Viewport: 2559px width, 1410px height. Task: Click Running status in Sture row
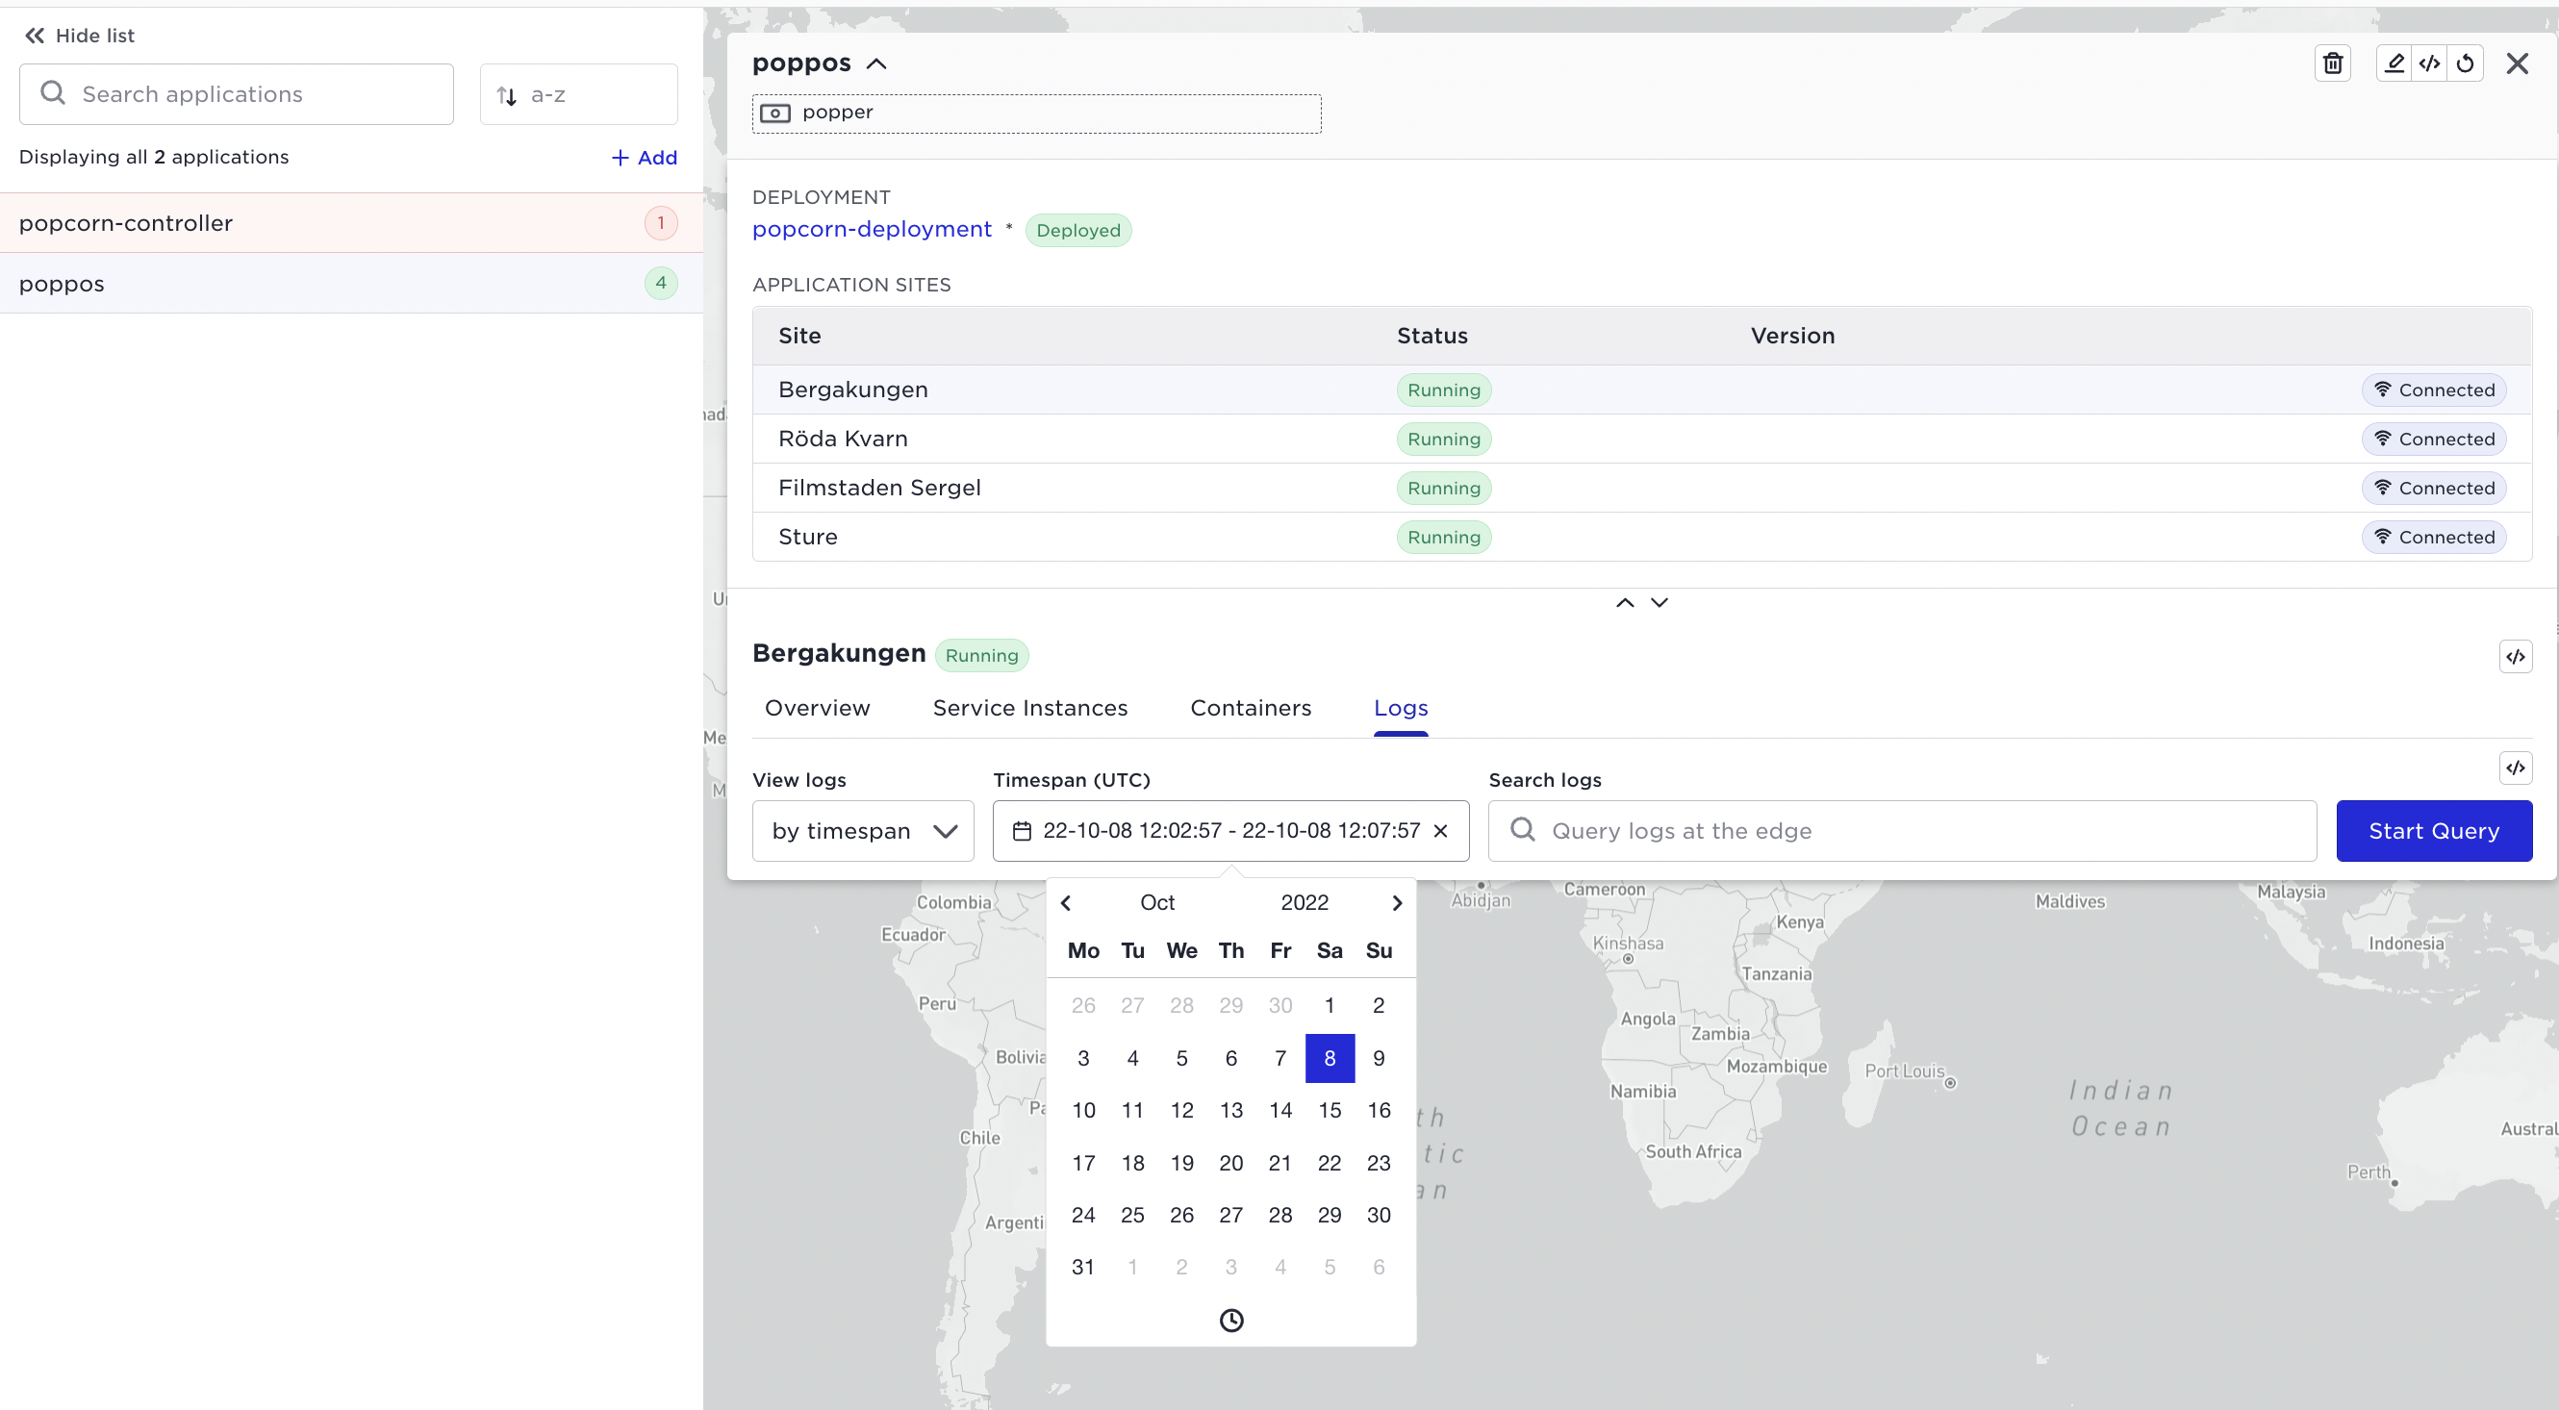point(1443,538)
